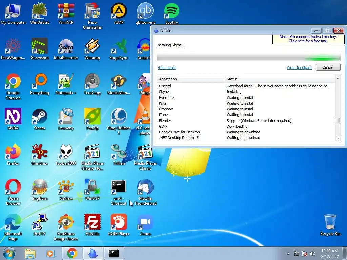
Task: Grab the details list scrollbar thumb
Action: click(x=338, y=120)
